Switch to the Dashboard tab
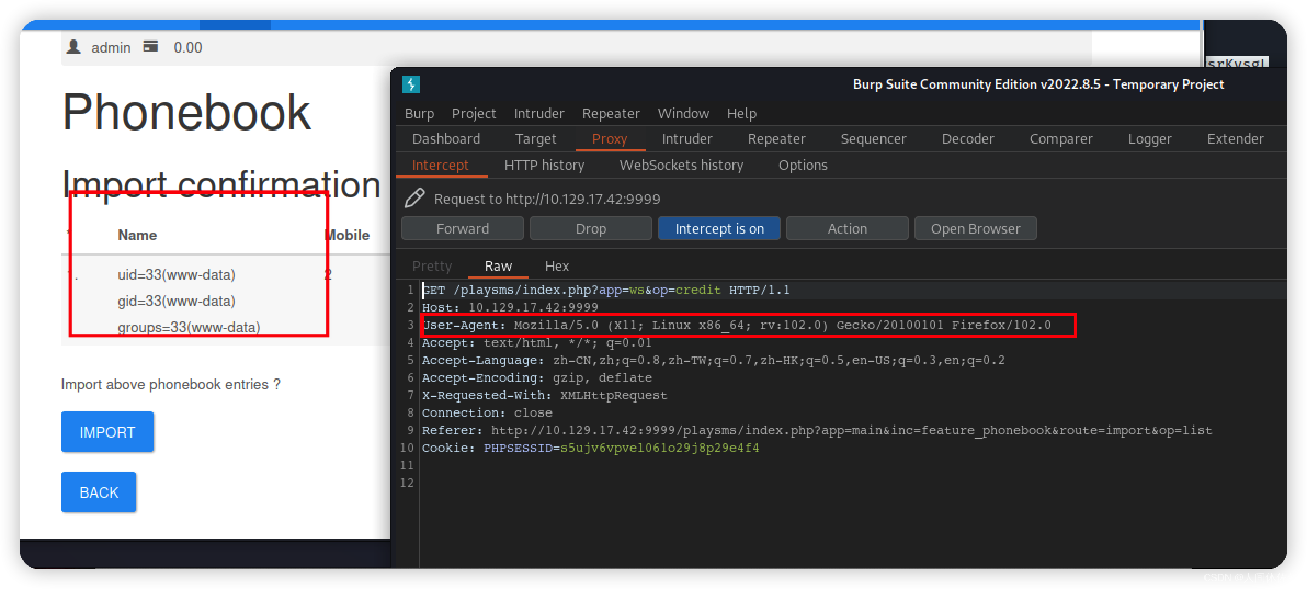 [x=446, y=139]
